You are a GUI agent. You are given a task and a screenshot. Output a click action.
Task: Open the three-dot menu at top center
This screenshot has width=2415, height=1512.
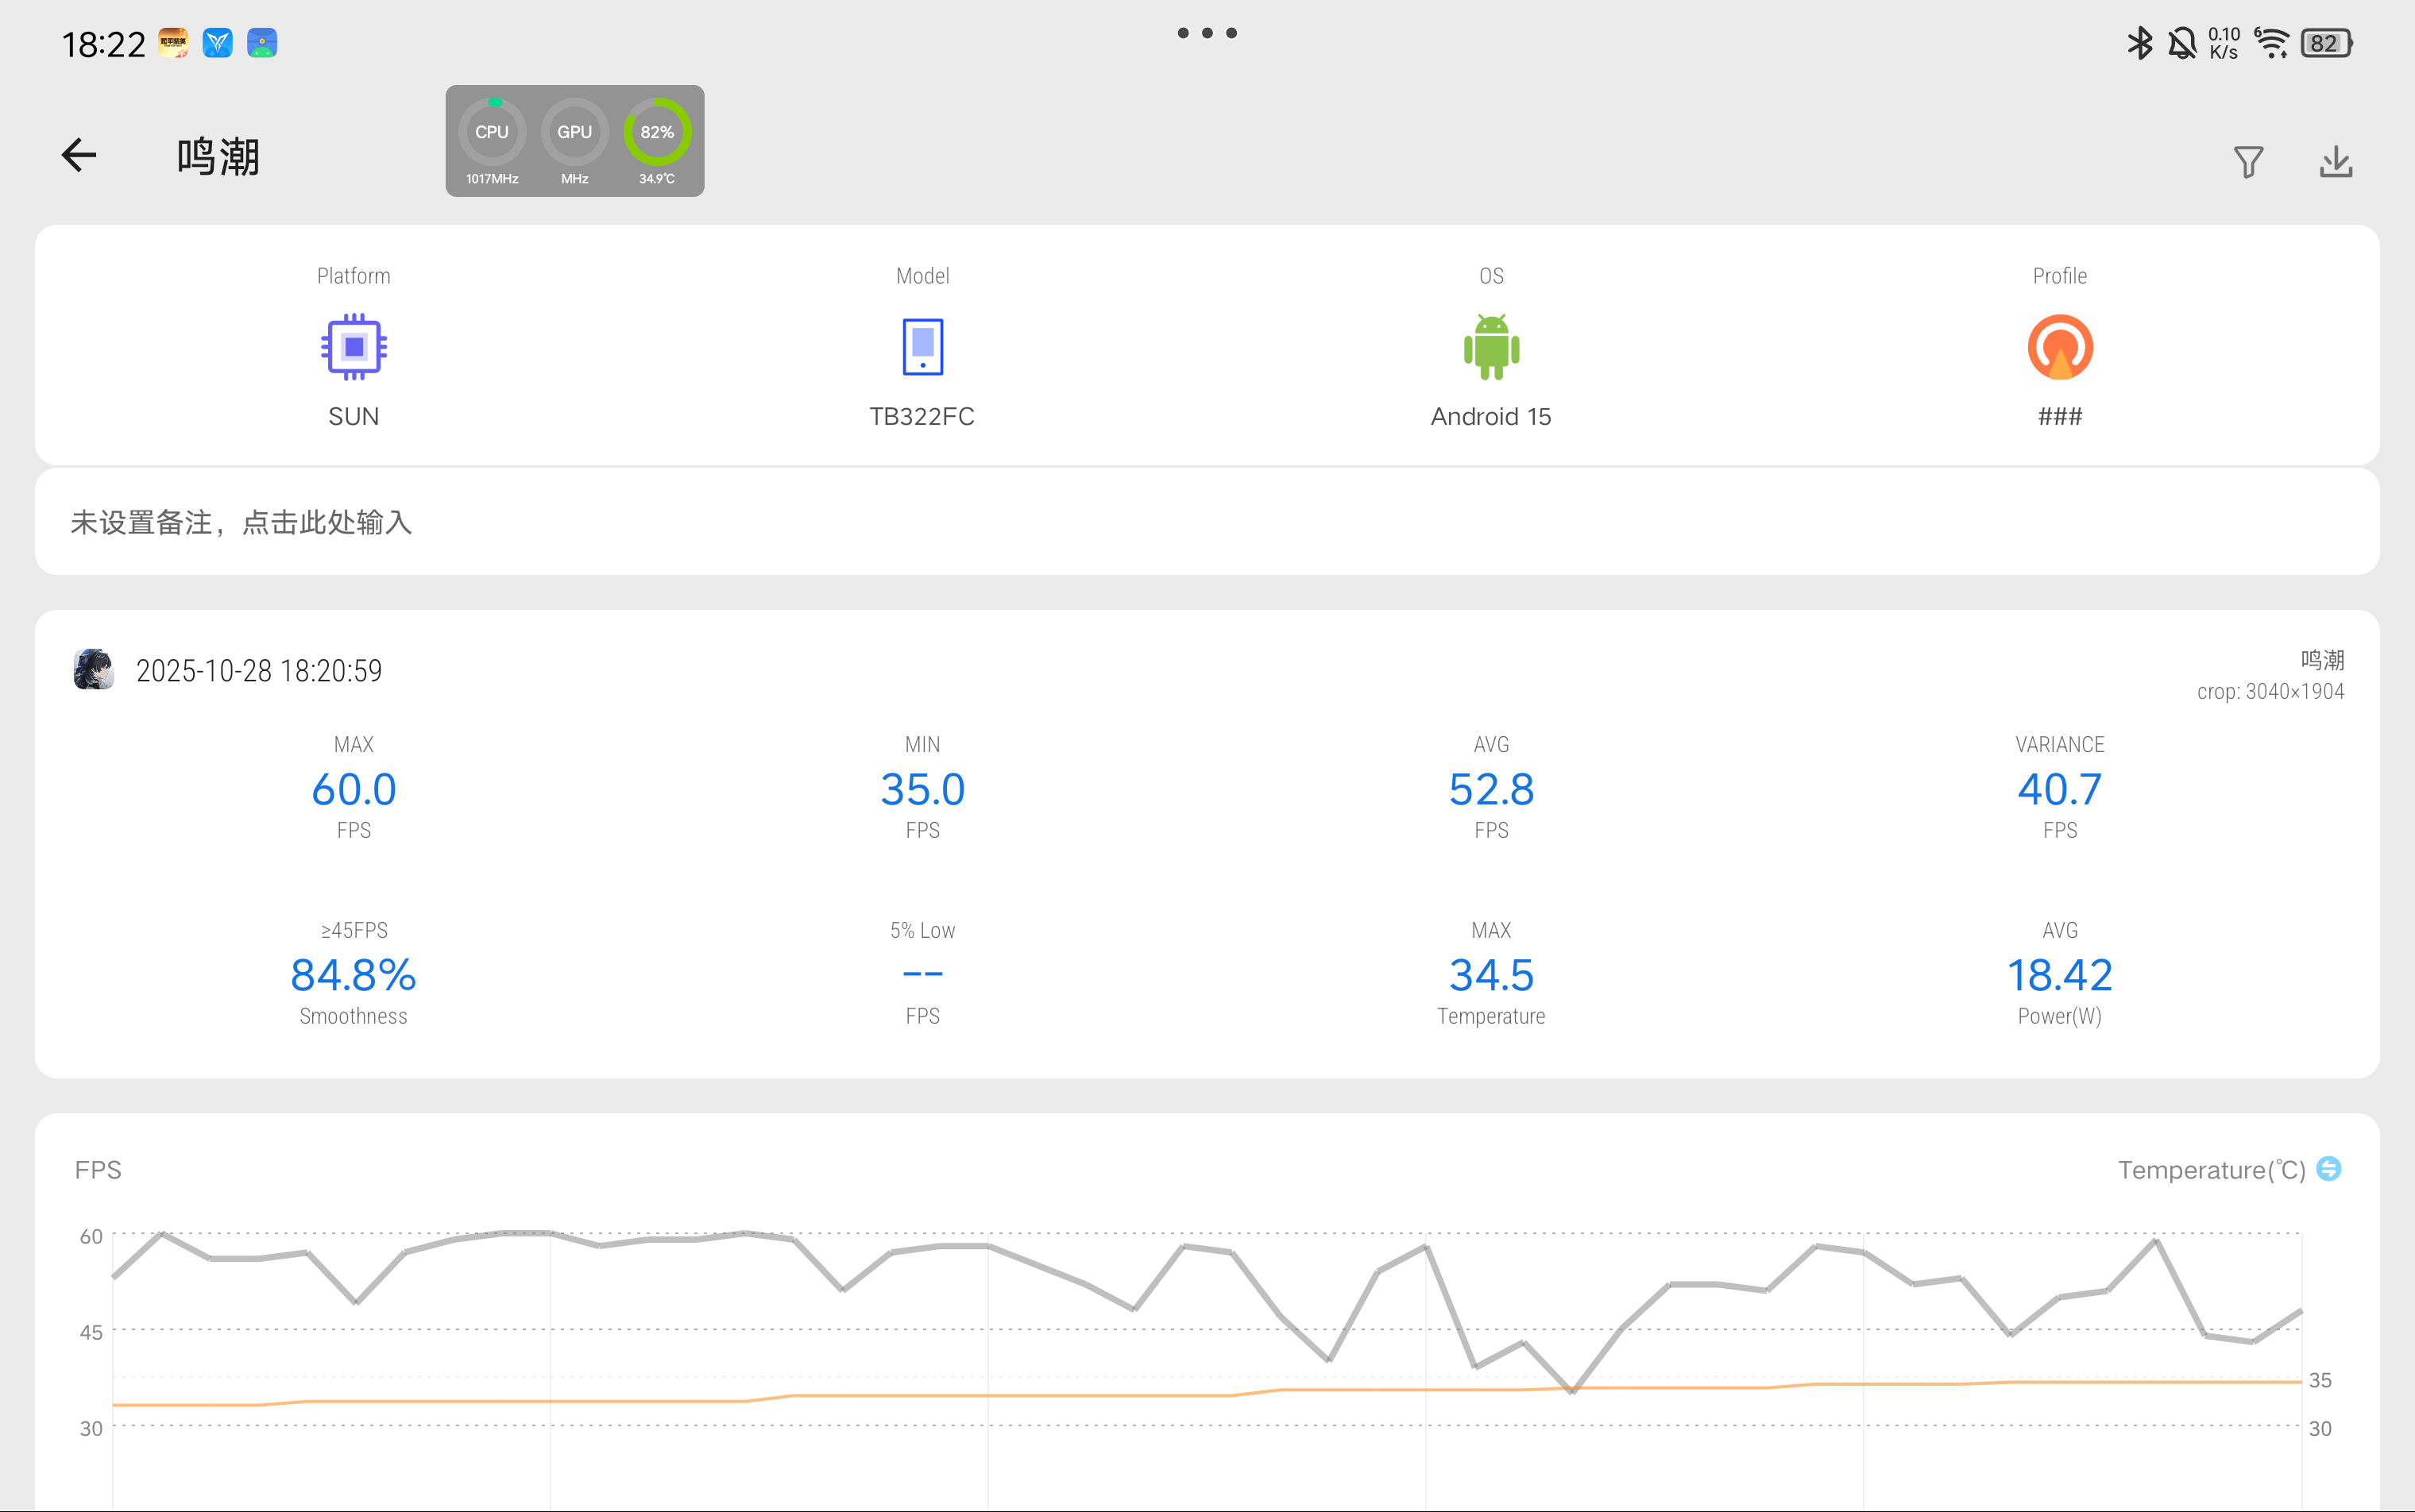[x=1207, y=33]
